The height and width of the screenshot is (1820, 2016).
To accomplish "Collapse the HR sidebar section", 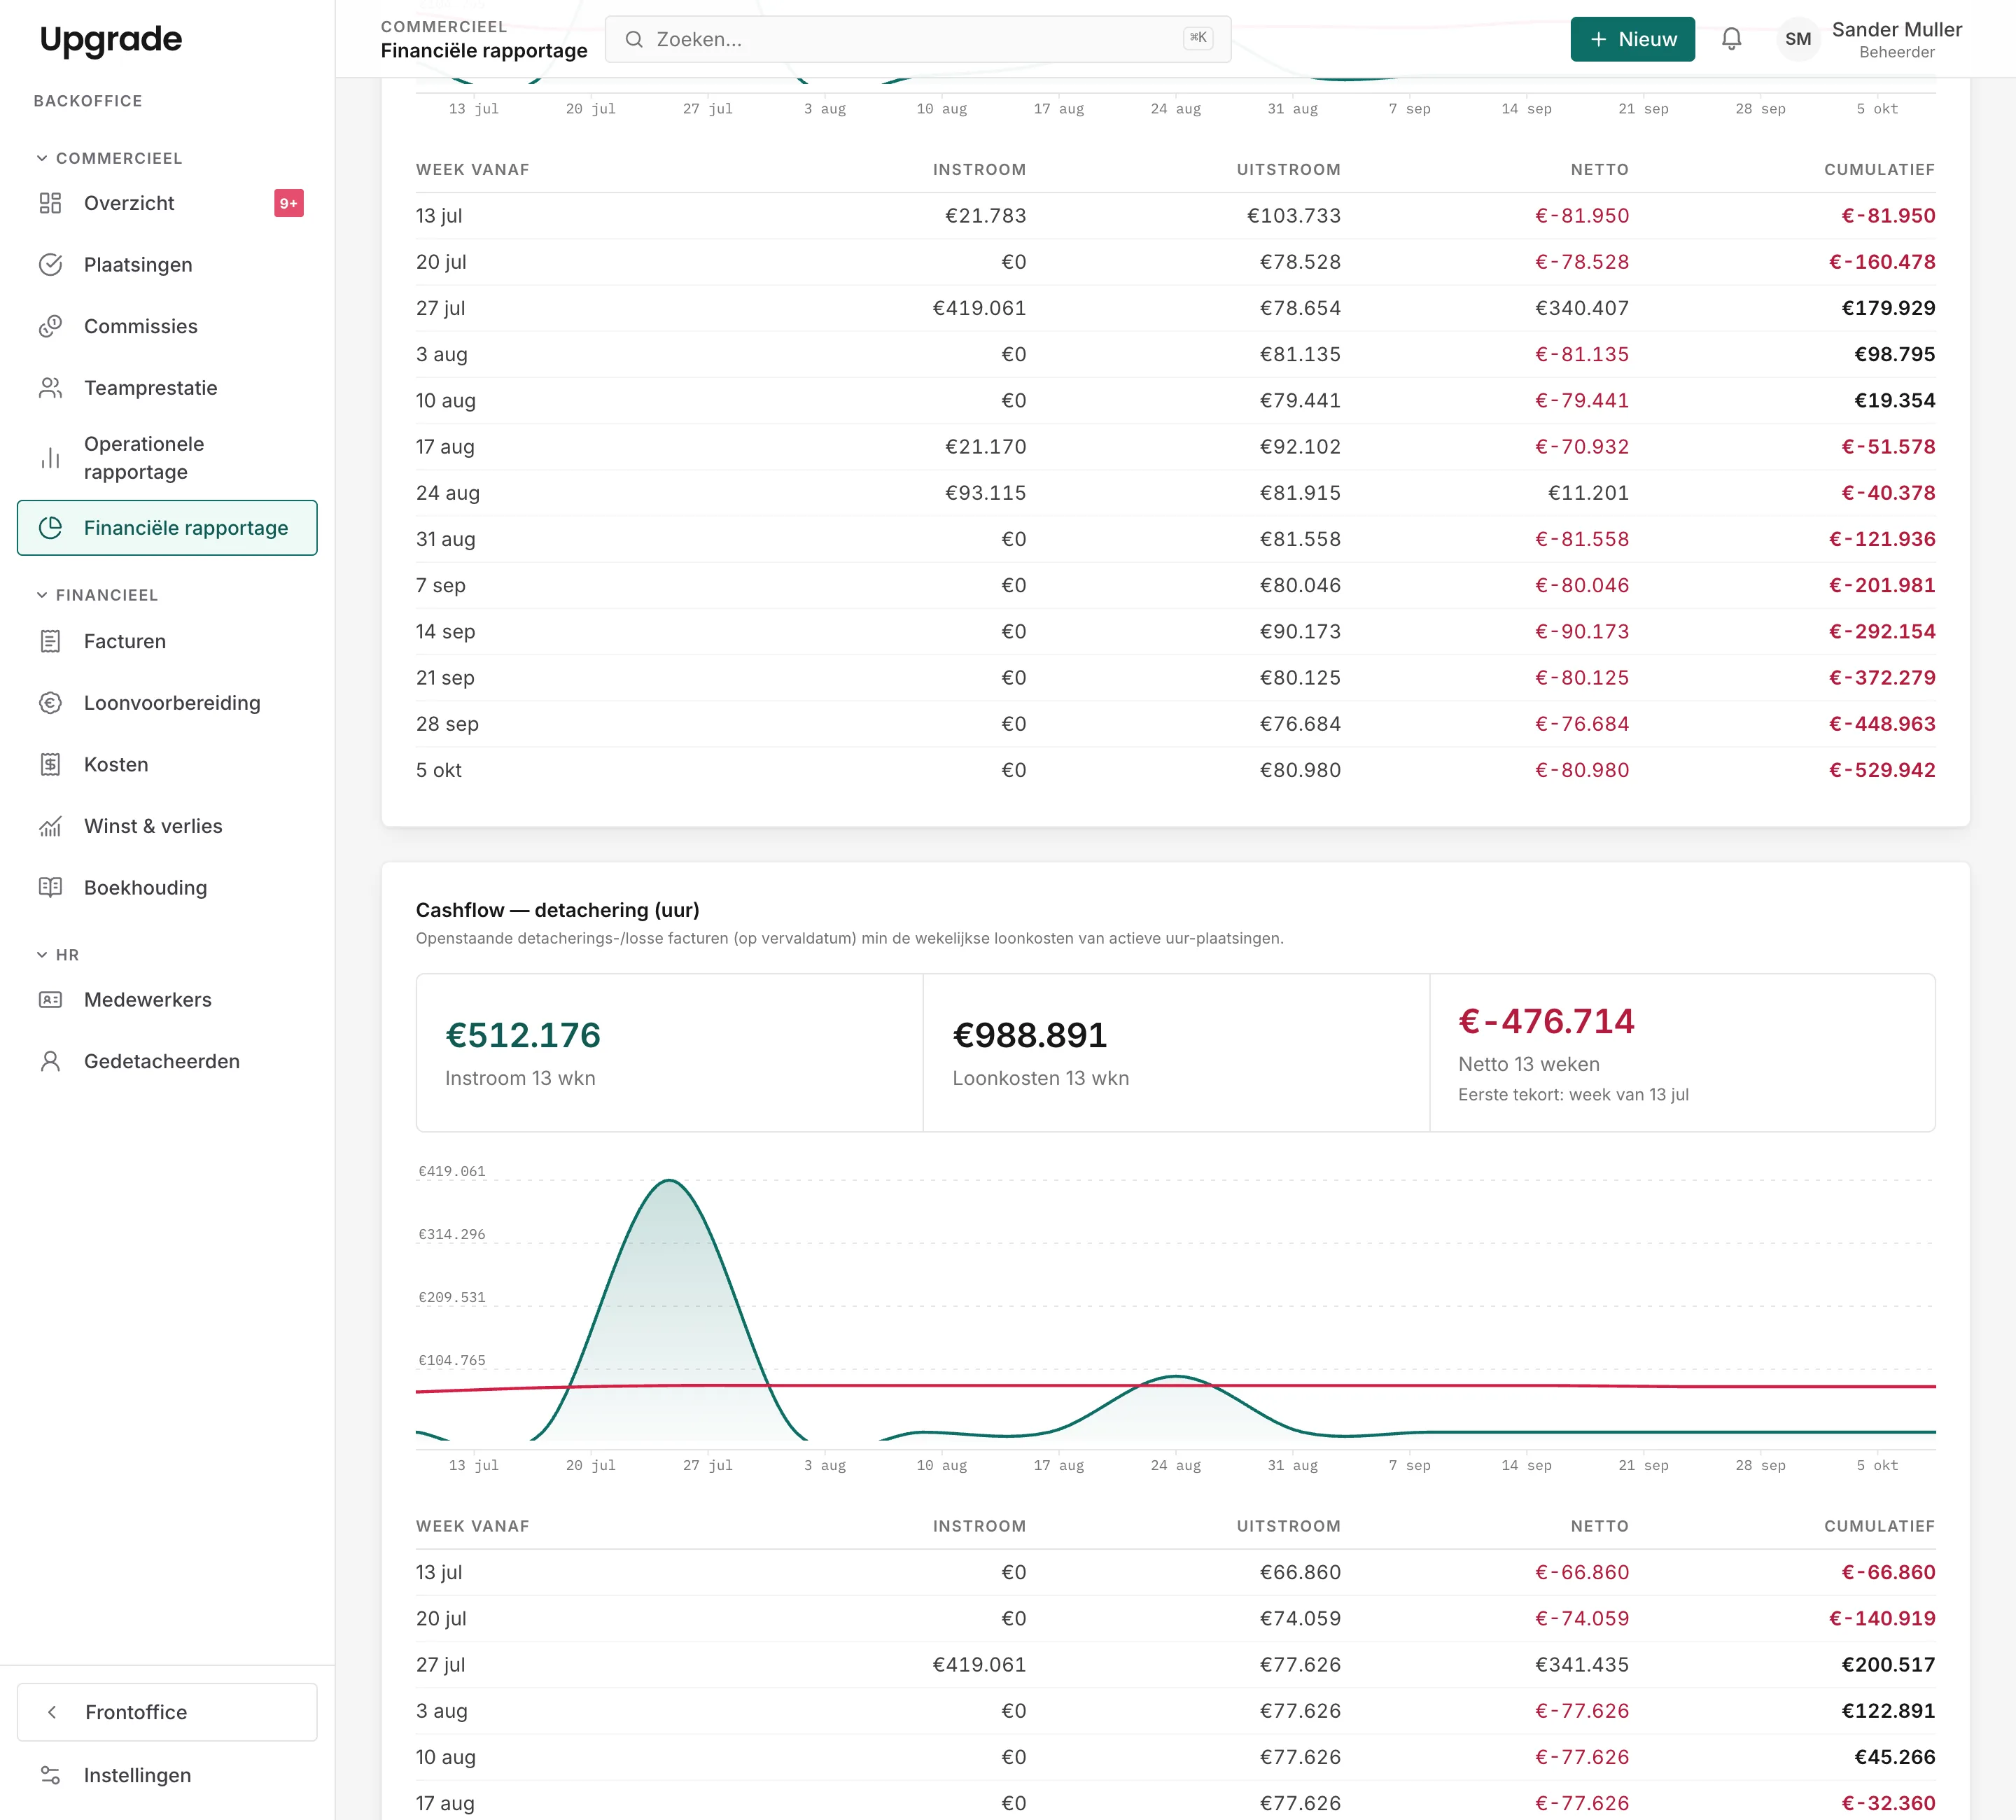I will tap(57, 955).
